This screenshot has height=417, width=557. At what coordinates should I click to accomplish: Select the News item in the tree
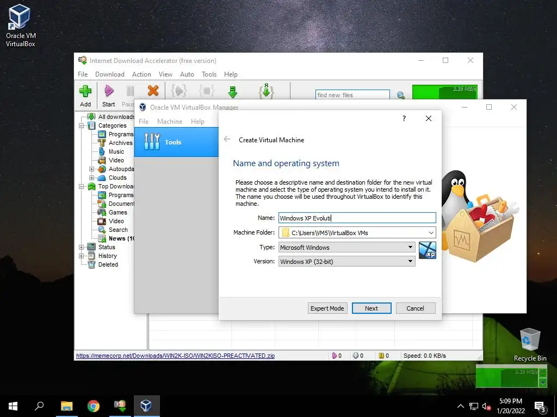coord(121,238)
